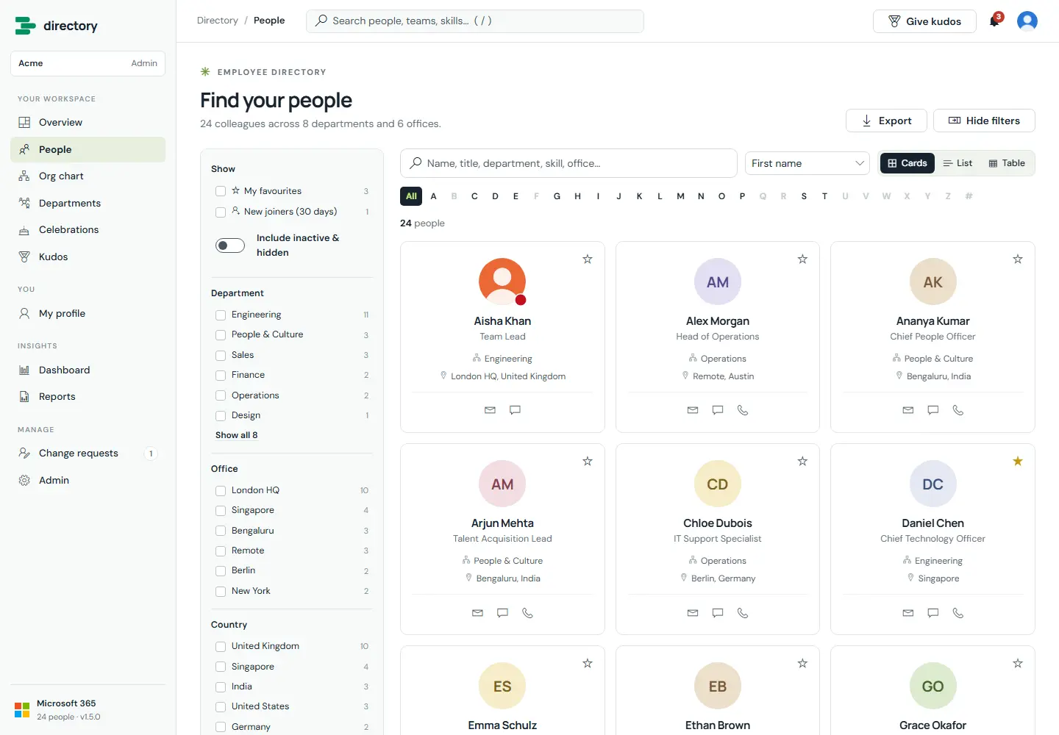Open Admin settings in the sidebar
Image resolution: width=1059 pixels, height=735 pixels.
point(88,481)
